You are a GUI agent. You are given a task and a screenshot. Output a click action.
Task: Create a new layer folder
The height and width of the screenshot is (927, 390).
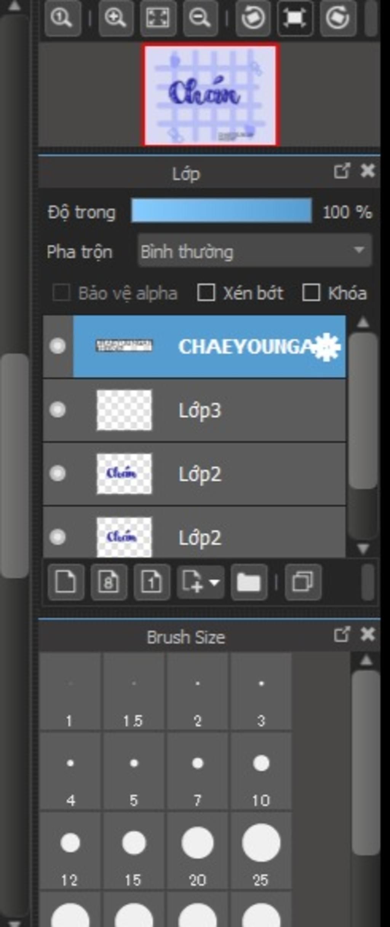point(249,582)
